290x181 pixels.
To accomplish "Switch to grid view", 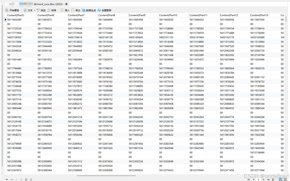I will (x=281, y=180).
